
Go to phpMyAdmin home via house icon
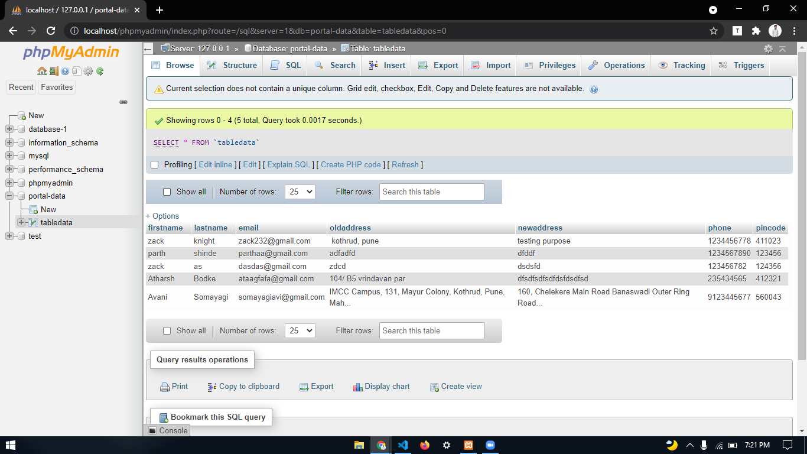click(42, 71)
